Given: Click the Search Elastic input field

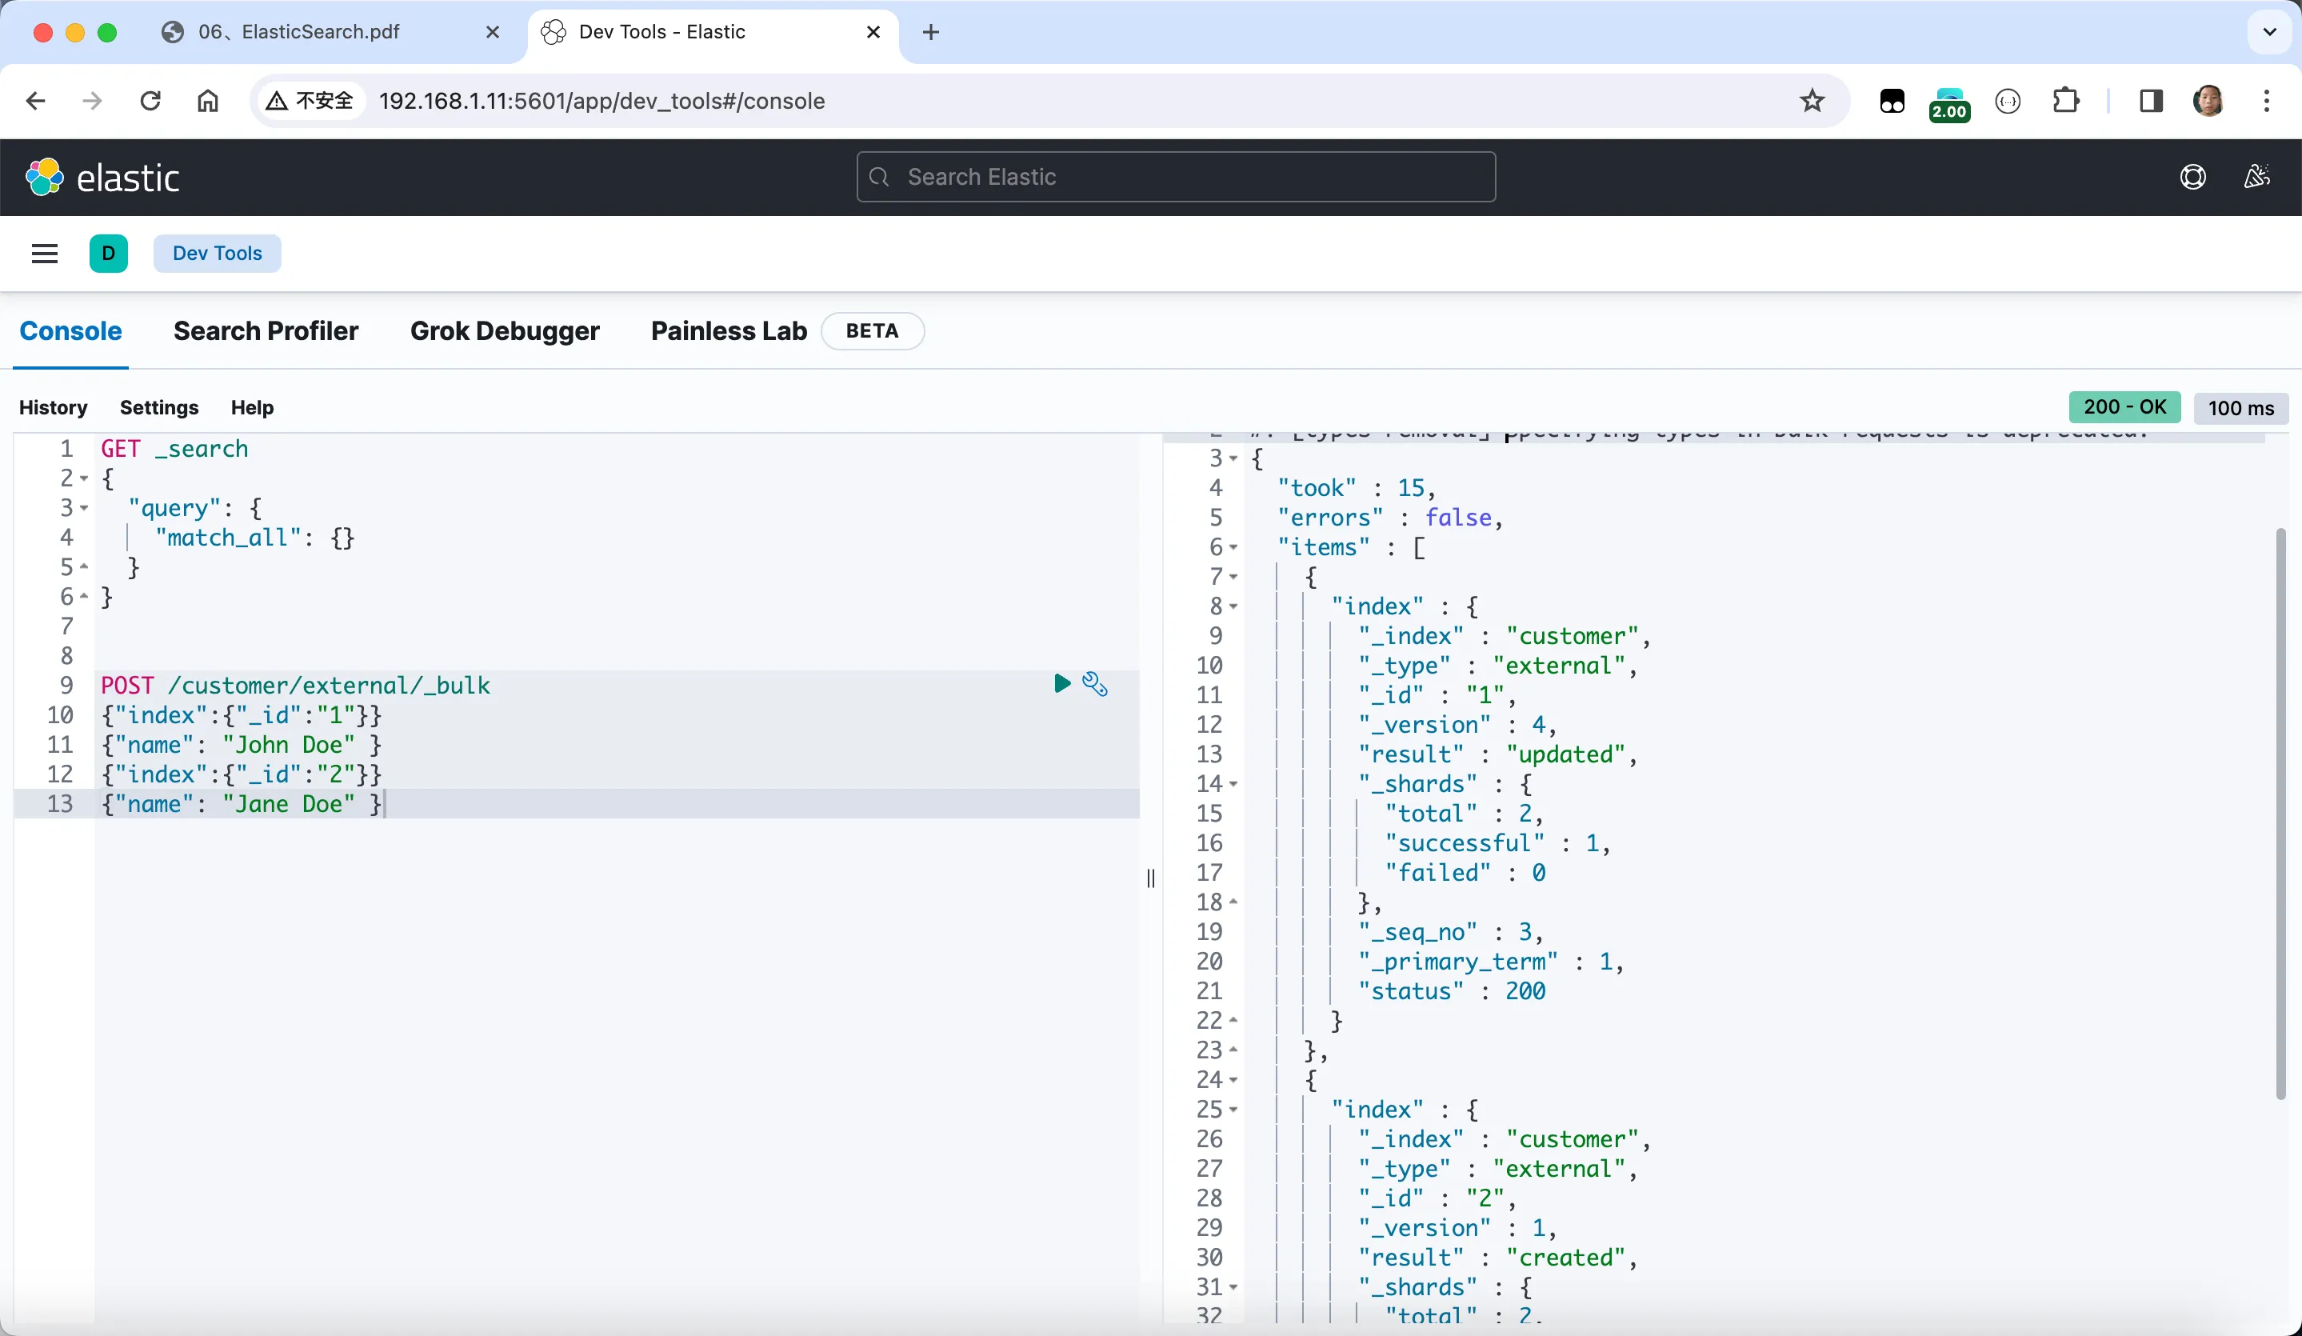Looking at the screenshot, I should click(x=1177, y=177).
